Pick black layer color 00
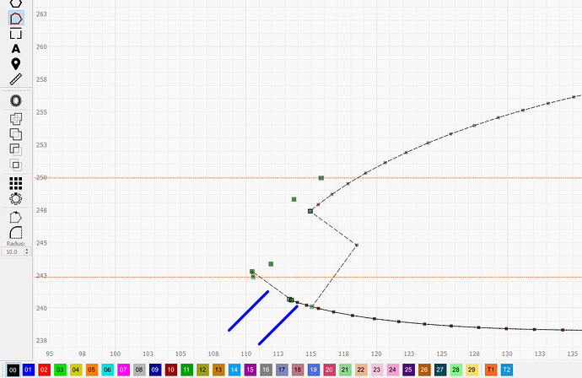The width and height of the screenshot is (582, 378). pos(13,370)
